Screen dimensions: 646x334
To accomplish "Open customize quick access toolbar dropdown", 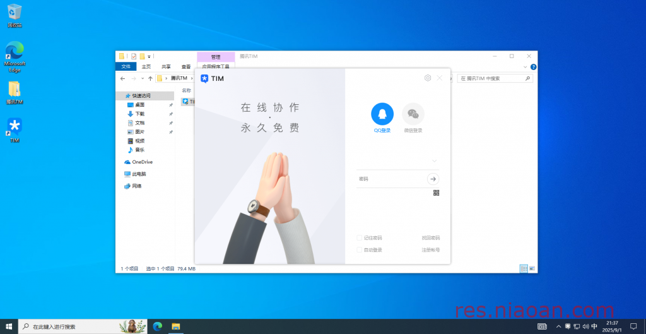I will pos(149,56).
